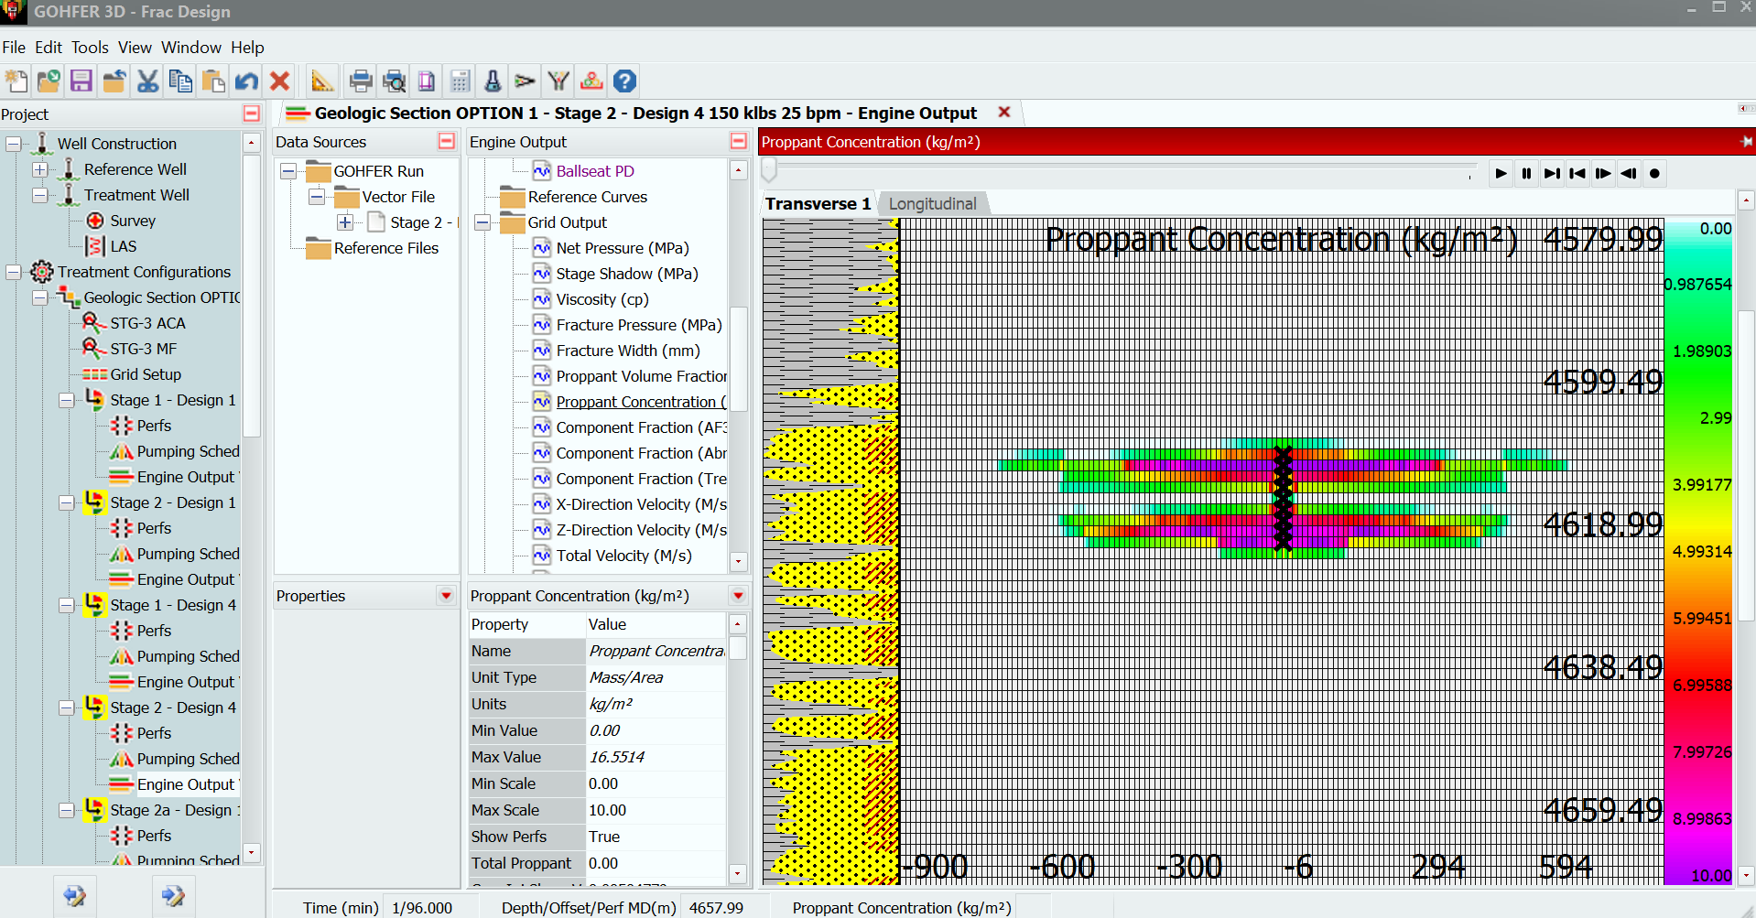Expand the Stage 2 vector file node
The width and height of the screenshot is (1756, 918).
[345, 222]
